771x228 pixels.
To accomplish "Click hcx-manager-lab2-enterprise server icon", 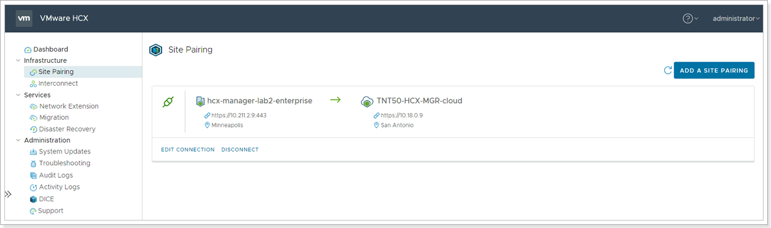I will [200, 101].
